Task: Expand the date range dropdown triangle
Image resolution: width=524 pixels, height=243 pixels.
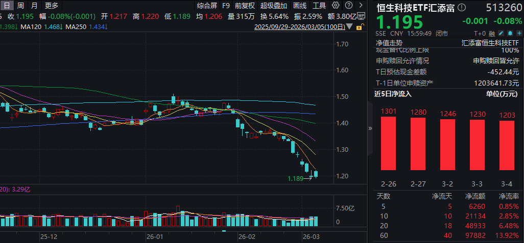Action: pyautogui.click(x=349, y=26)
